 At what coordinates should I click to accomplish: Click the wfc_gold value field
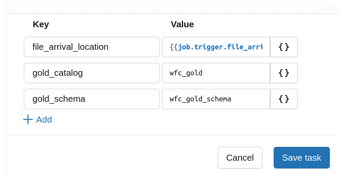pyautogui.click(x=216, y=73)
